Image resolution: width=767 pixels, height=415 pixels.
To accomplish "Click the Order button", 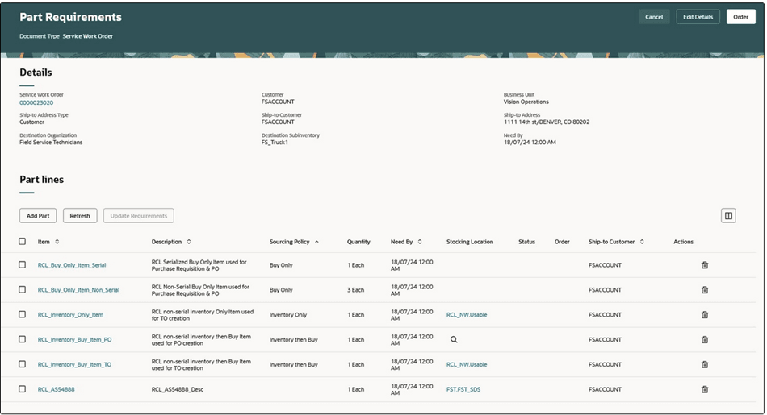I will 740,17.
